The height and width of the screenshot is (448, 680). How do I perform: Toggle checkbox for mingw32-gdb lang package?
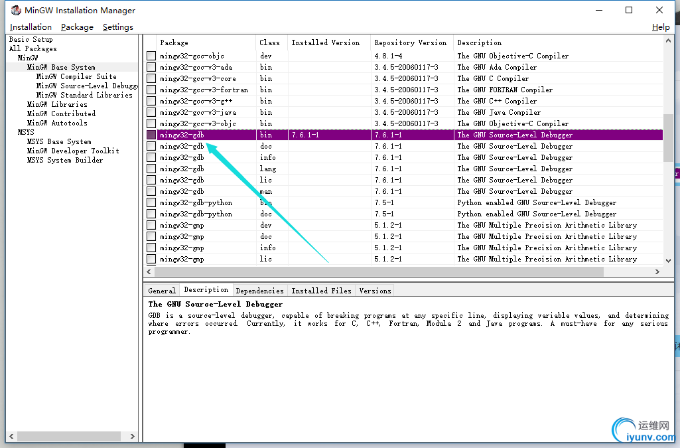click(151, 169)
